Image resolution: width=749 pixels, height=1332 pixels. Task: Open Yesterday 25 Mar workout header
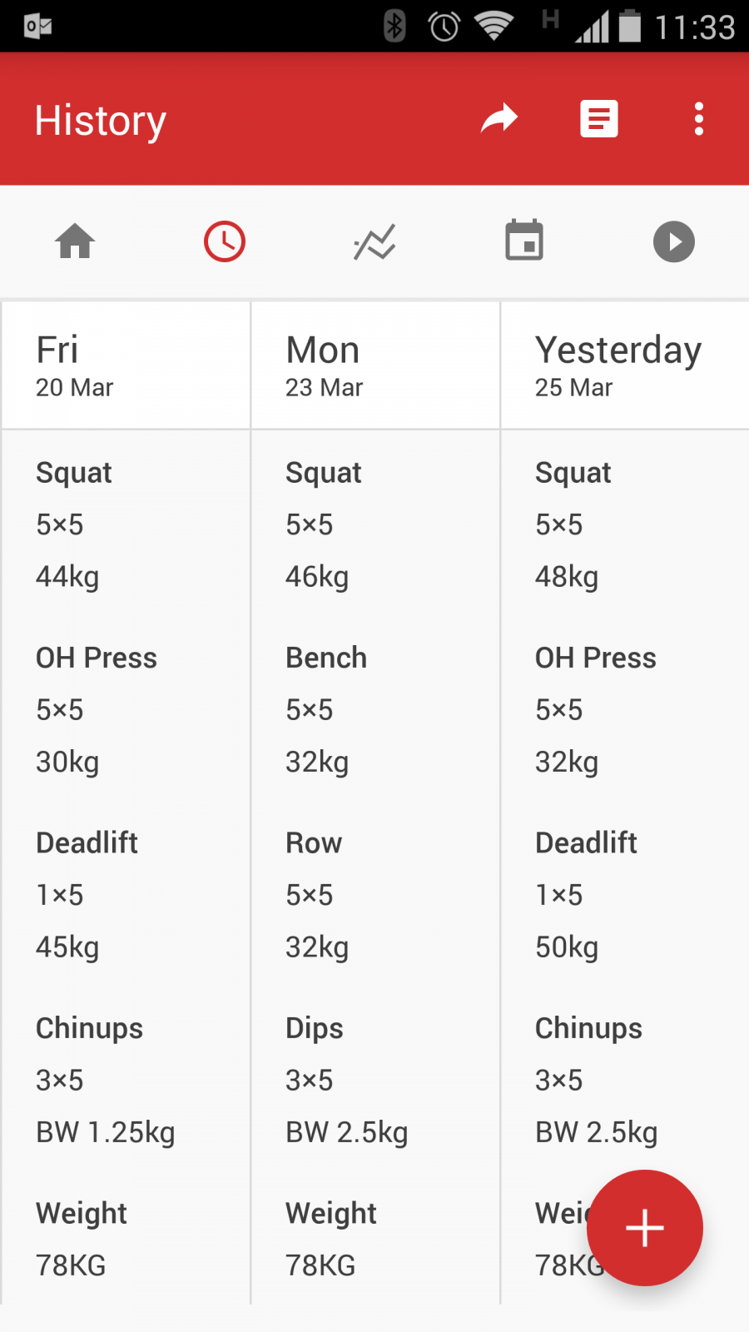tap(624, 366)
